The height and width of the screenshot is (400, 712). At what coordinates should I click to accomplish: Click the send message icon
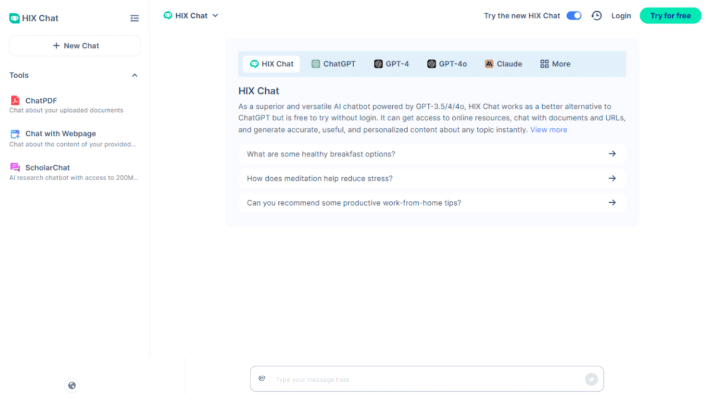coord(591,379)
